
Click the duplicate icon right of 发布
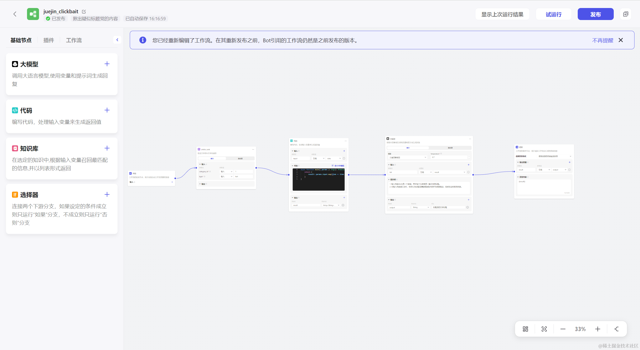pos(625,14)
